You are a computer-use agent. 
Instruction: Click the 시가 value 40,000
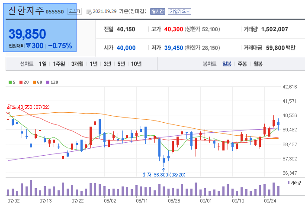[126, 48]
